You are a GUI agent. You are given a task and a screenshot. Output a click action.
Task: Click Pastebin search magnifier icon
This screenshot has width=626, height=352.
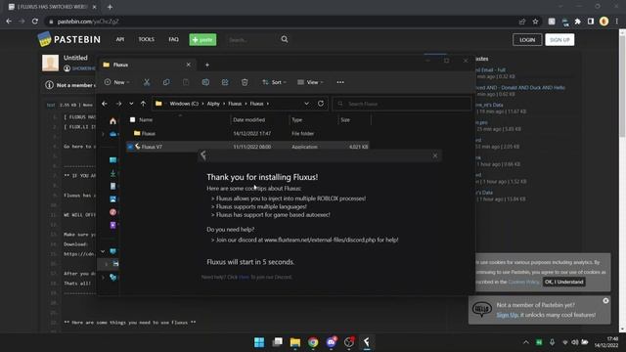pos(285,39)
